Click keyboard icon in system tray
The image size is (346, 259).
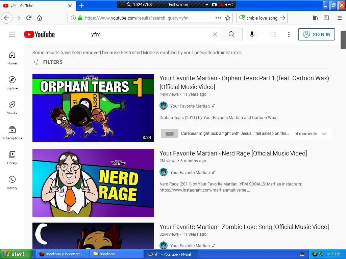[302, 254]
